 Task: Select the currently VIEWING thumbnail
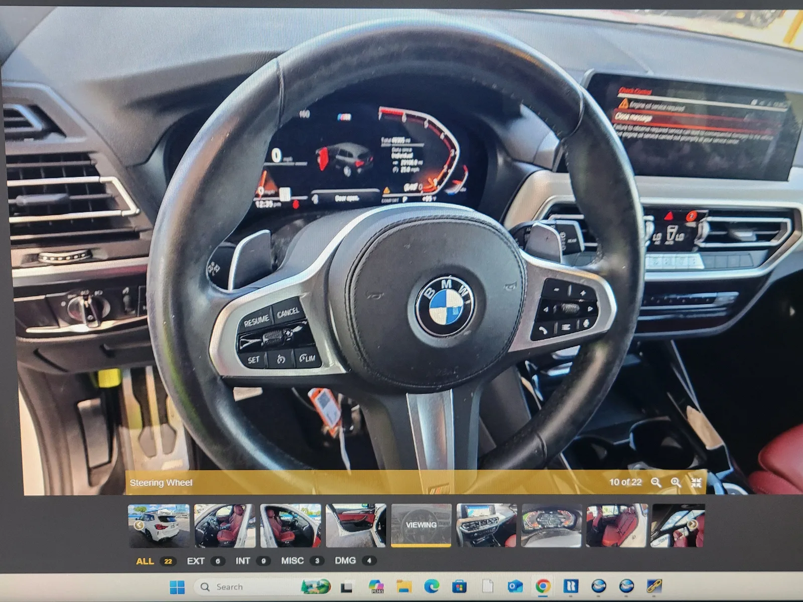coord(421,525)
